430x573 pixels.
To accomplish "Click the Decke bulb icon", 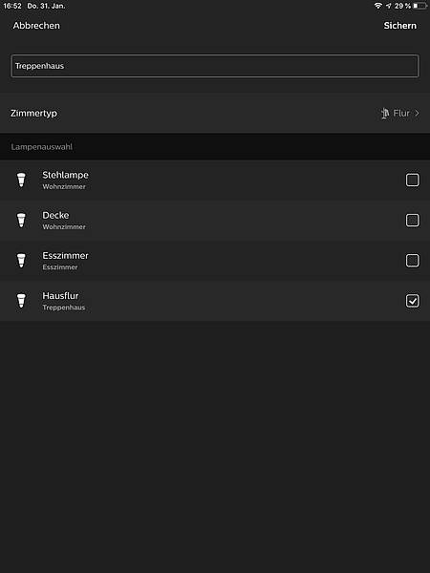I will click(x=21, y=220).
